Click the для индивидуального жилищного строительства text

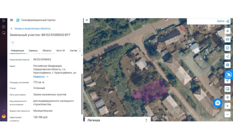pos(53,103)
